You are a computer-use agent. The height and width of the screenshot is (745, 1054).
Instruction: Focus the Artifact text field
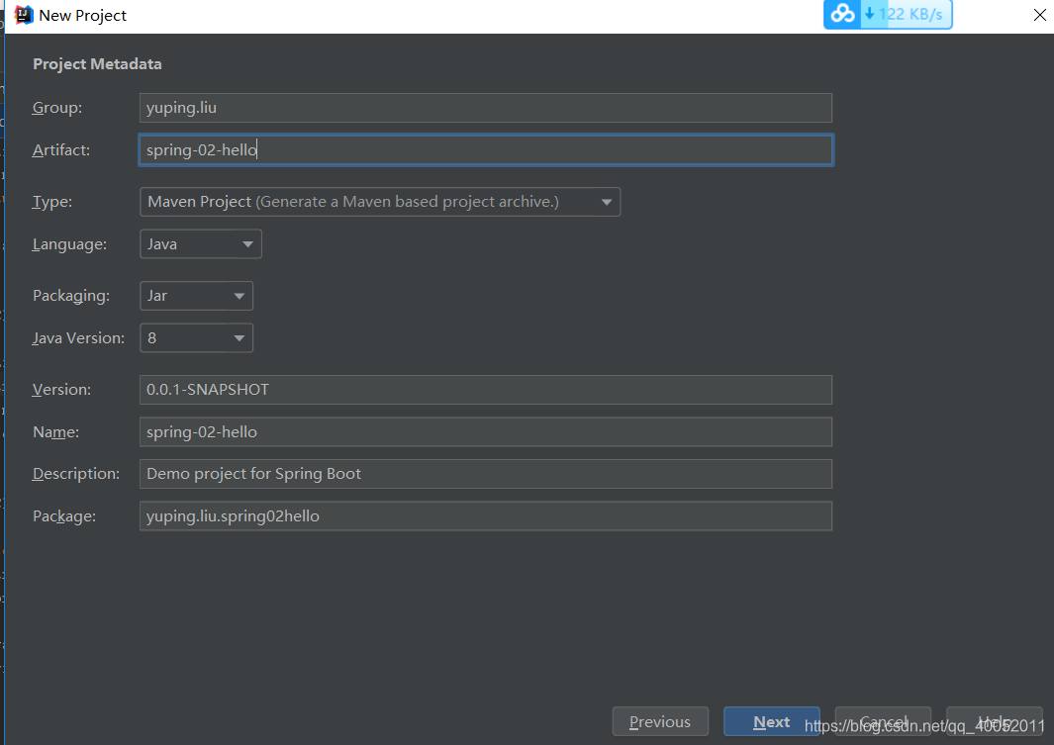coord(485,149)
